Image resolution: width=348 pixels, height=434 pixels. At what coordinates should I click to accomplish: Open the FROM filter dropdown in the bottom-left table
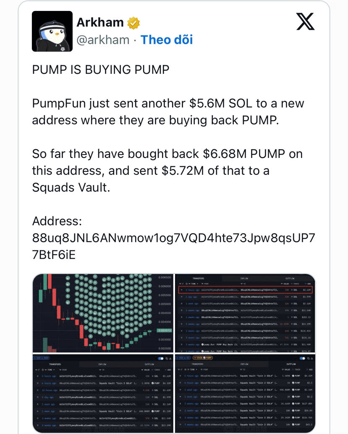pyautogui.click(x=63, y=370)
